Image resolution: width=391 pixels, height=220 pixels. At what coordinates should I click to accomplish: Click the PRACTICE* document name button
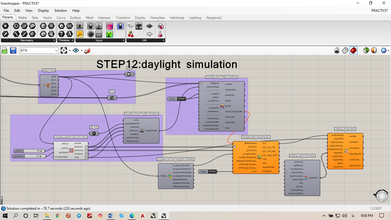pyautogui.click(x=380, y=11)
